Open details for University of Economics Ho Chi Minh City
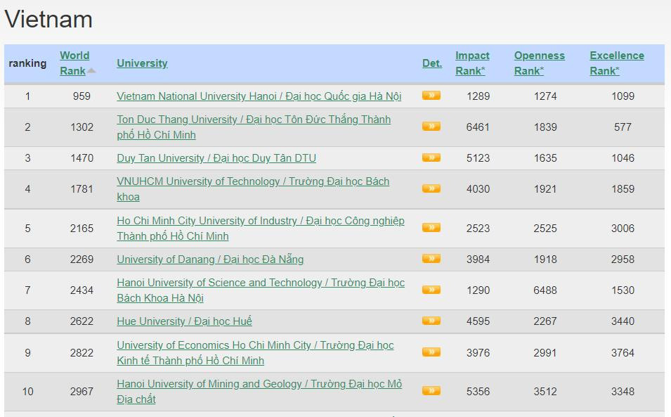671x417 pixels. 431,352
